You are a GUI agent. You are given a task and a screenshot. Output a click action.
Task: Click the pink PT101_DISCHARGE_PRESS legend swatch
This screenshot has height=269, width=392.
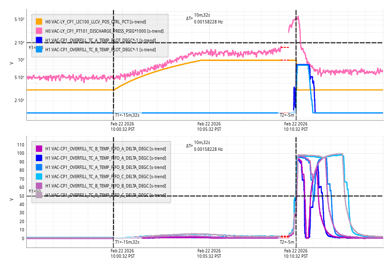tap(39, 31)
